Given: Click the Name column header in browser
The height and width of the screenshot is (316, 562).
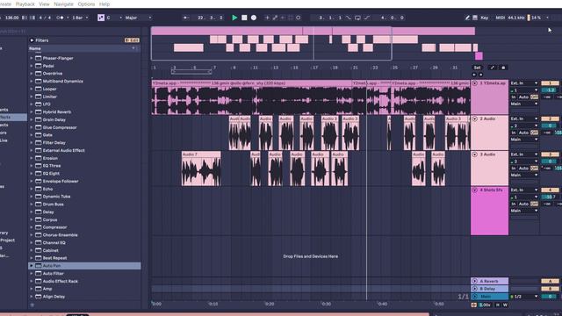Looking at the screenshot, I should tap(84, 48).
